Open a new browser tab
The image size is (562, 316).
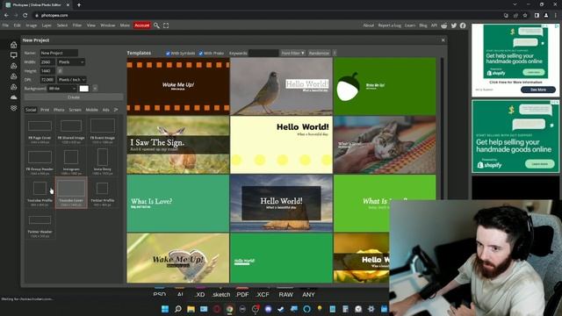(x=79, y=5)
